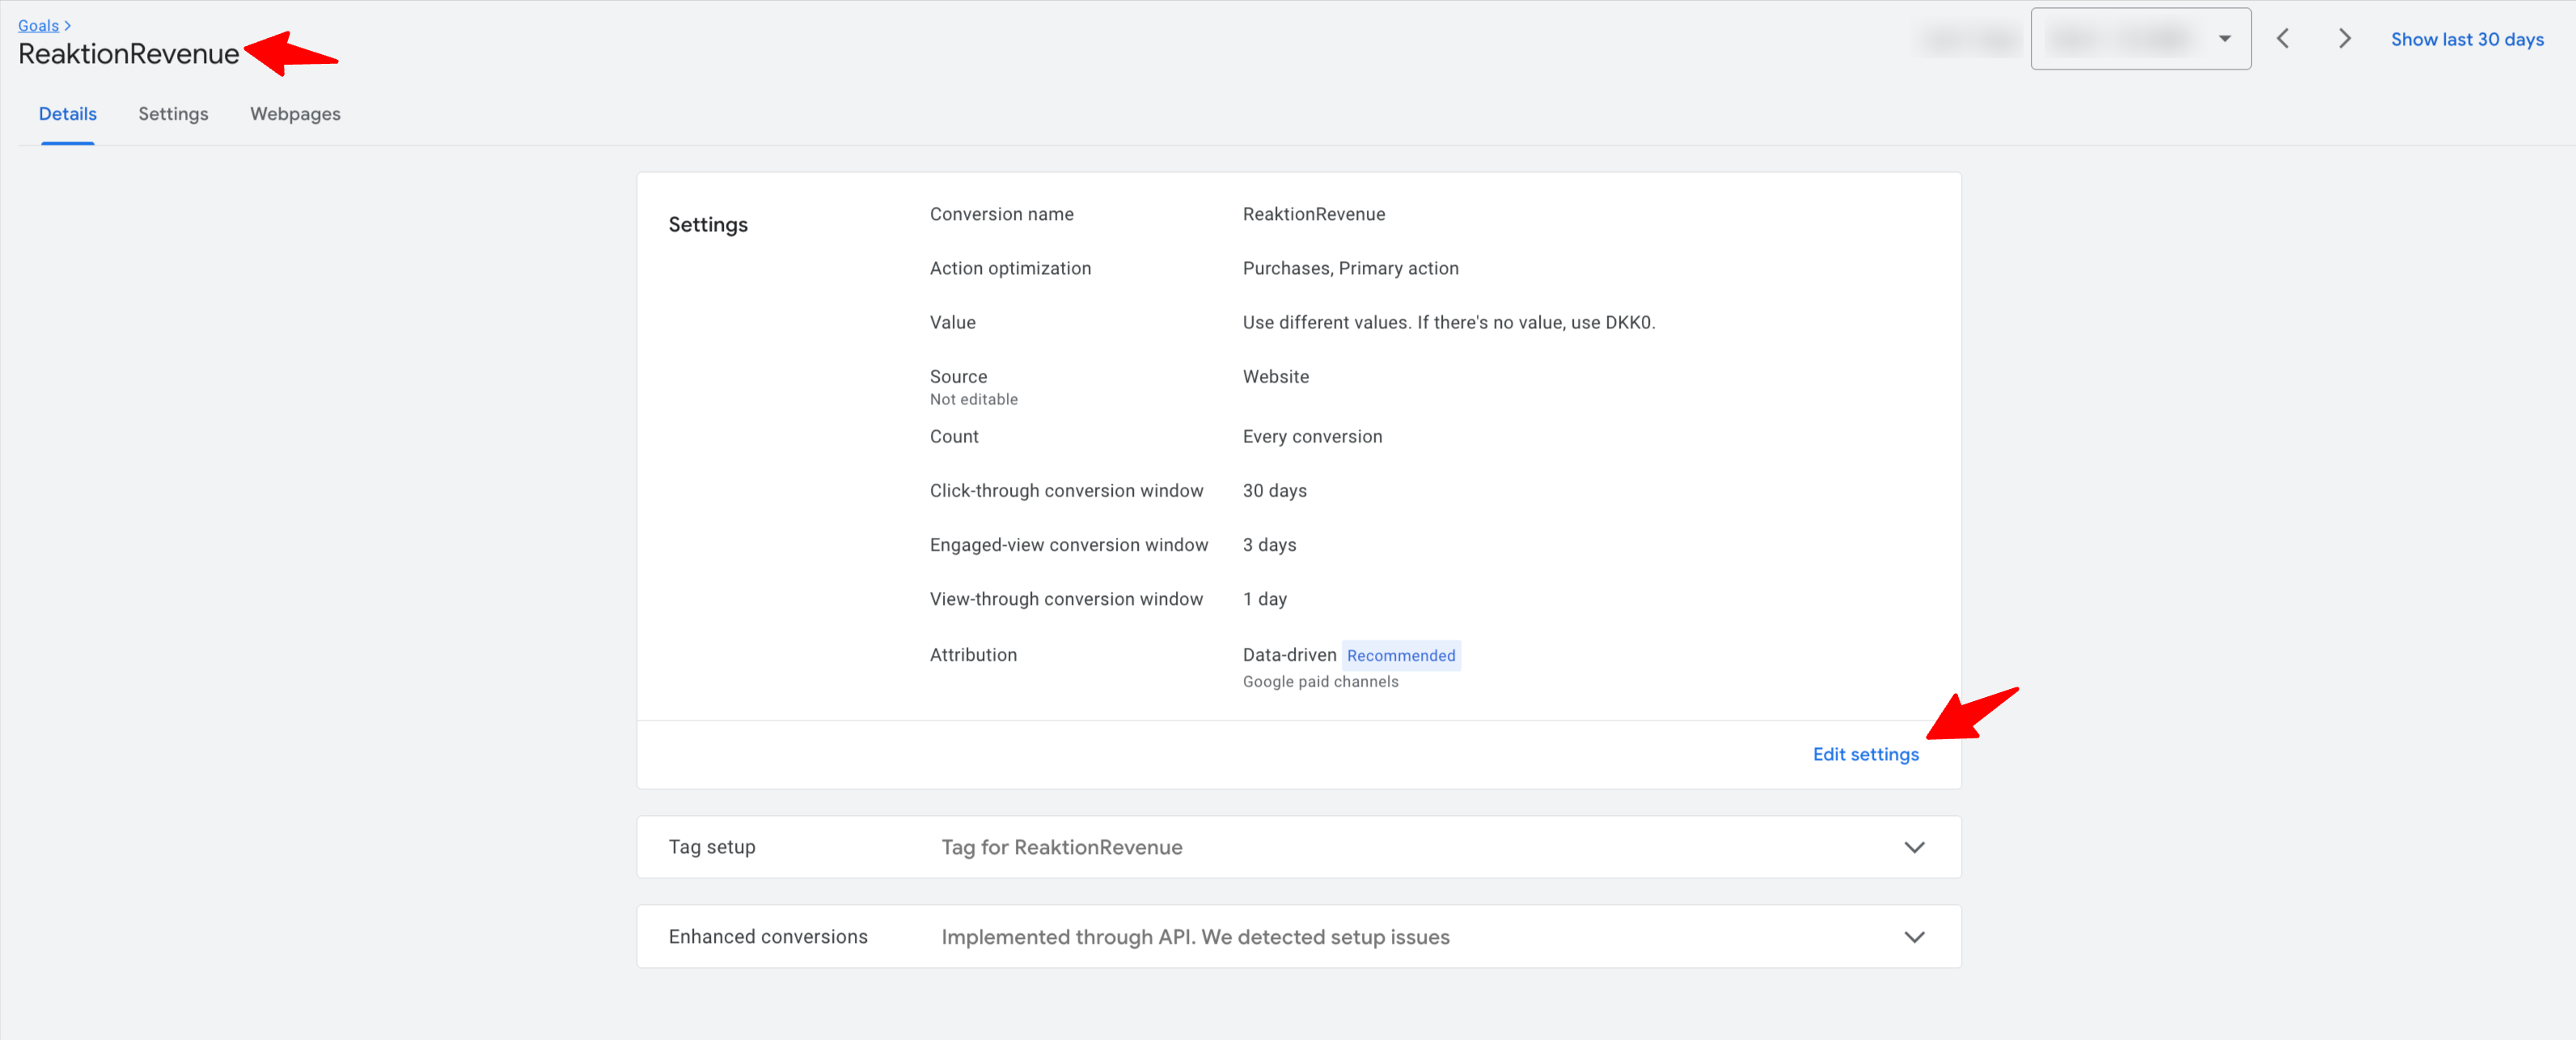2576x1040 pixels.
Task: Navigate back via Goals breadcrumb
Action: pos(38,26)
